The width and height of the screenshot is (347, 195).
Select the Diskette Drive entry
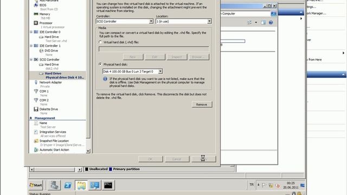click(x=48, y=109)
